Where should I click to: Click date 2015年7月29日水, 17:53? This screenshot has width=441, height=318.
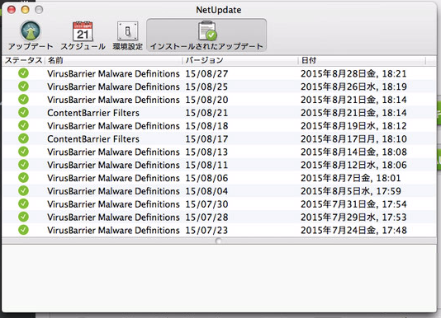[353, 217]
